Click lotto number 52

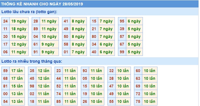59,86
